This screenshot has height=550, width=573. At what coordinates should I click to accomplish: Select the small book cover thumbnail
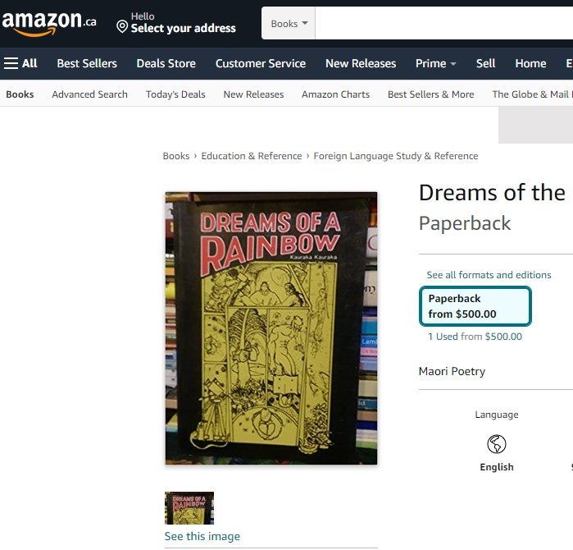(189, 508)
